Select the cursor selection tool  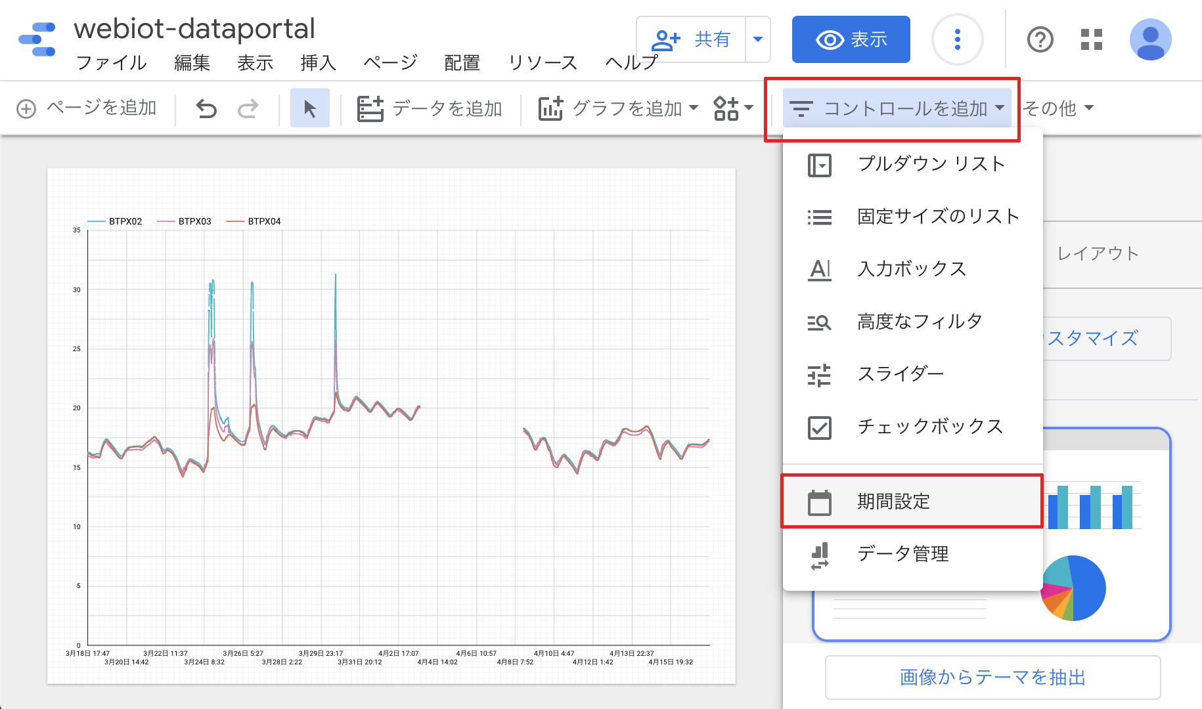pos(309,108)
